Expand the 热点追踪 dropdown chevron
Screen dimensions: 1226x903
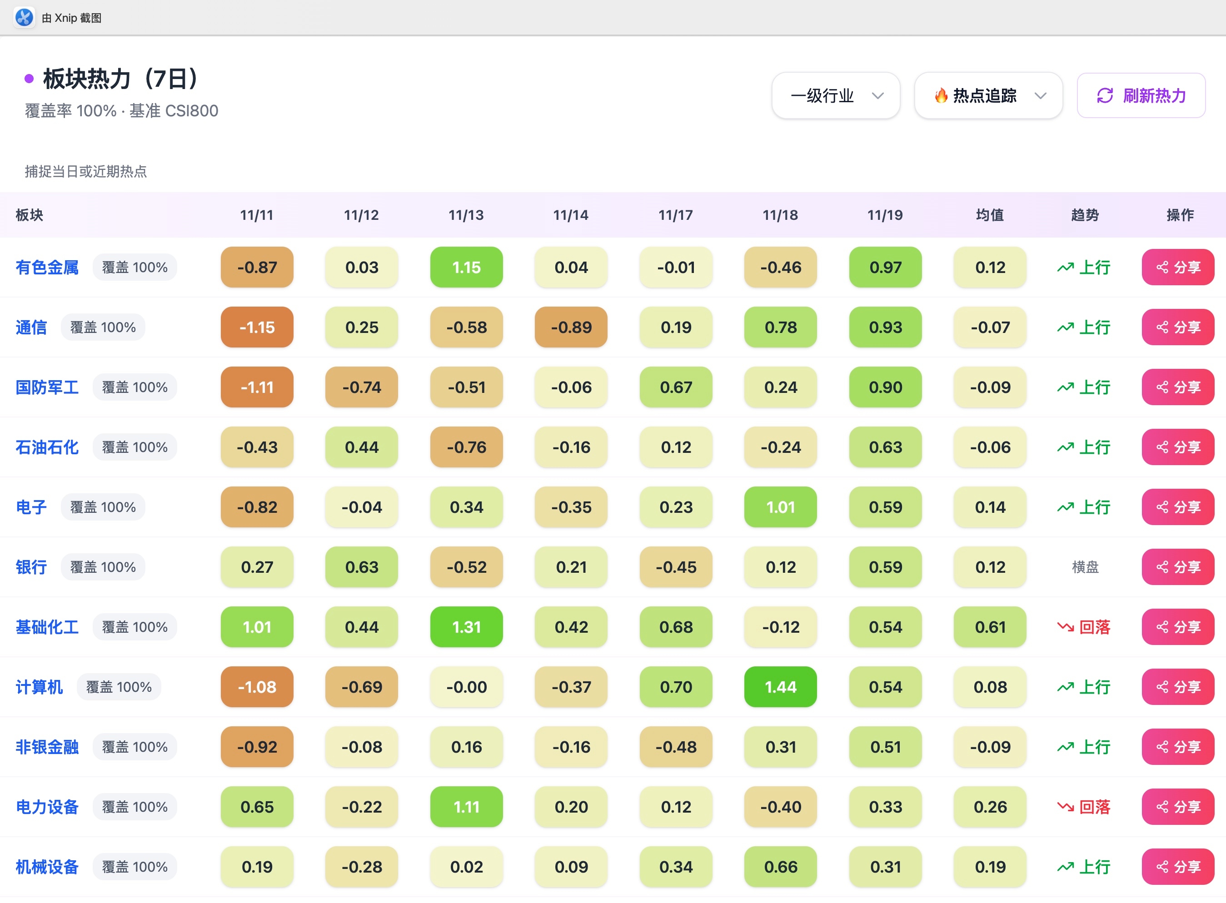(1040, 96)
